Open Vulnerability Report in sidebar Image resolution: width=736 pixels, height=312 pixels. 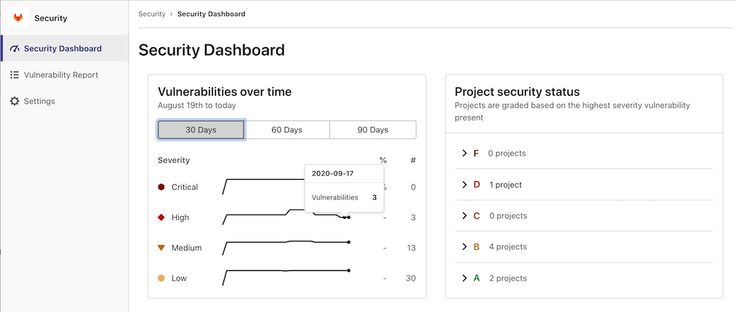(61, 75)
